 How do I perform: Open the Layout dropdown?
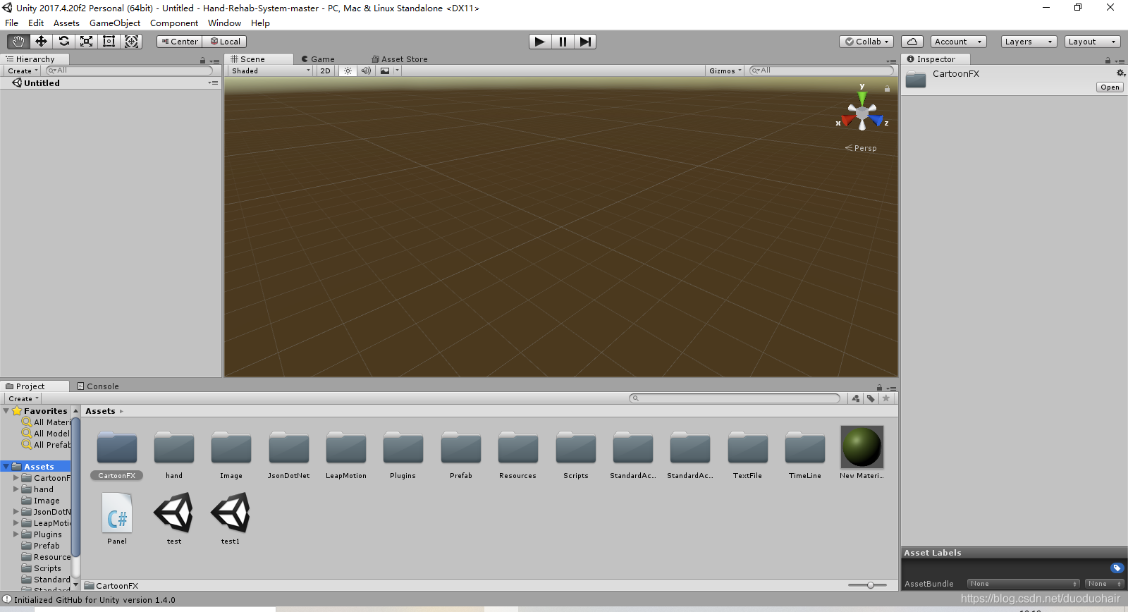coord(1092,42)
